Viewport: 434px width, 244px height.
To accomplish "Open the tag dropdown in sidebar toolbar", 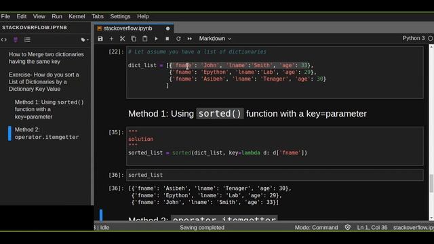I will click(85, 40).
